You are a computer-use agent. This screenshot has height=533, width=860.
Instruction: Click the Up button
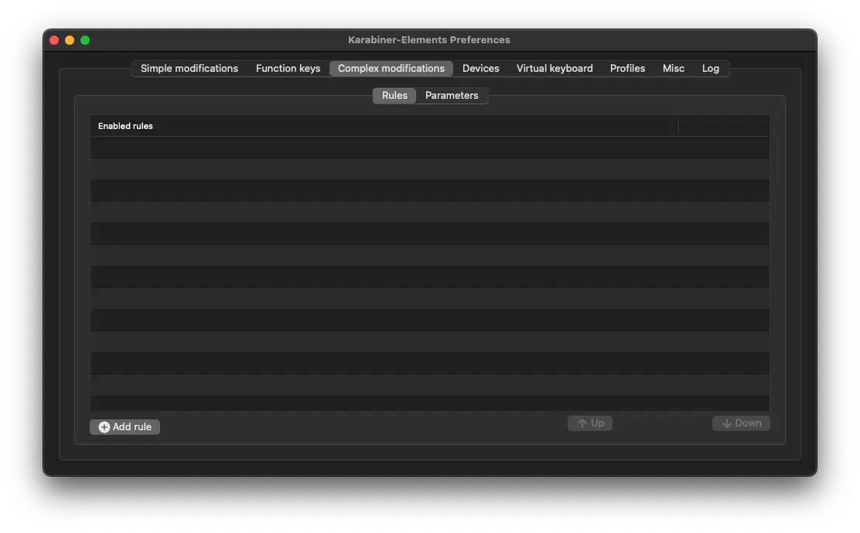(x=590, y=423)
